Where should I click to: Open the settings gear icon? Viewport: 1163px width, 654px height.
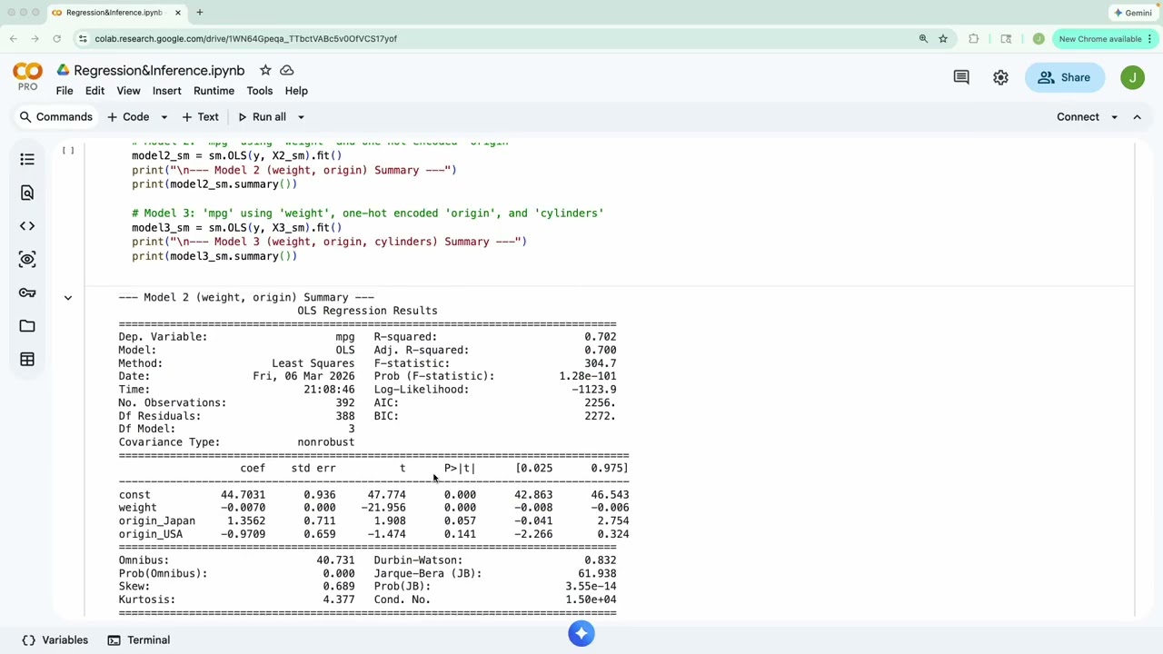click(x=1000, y=77)
